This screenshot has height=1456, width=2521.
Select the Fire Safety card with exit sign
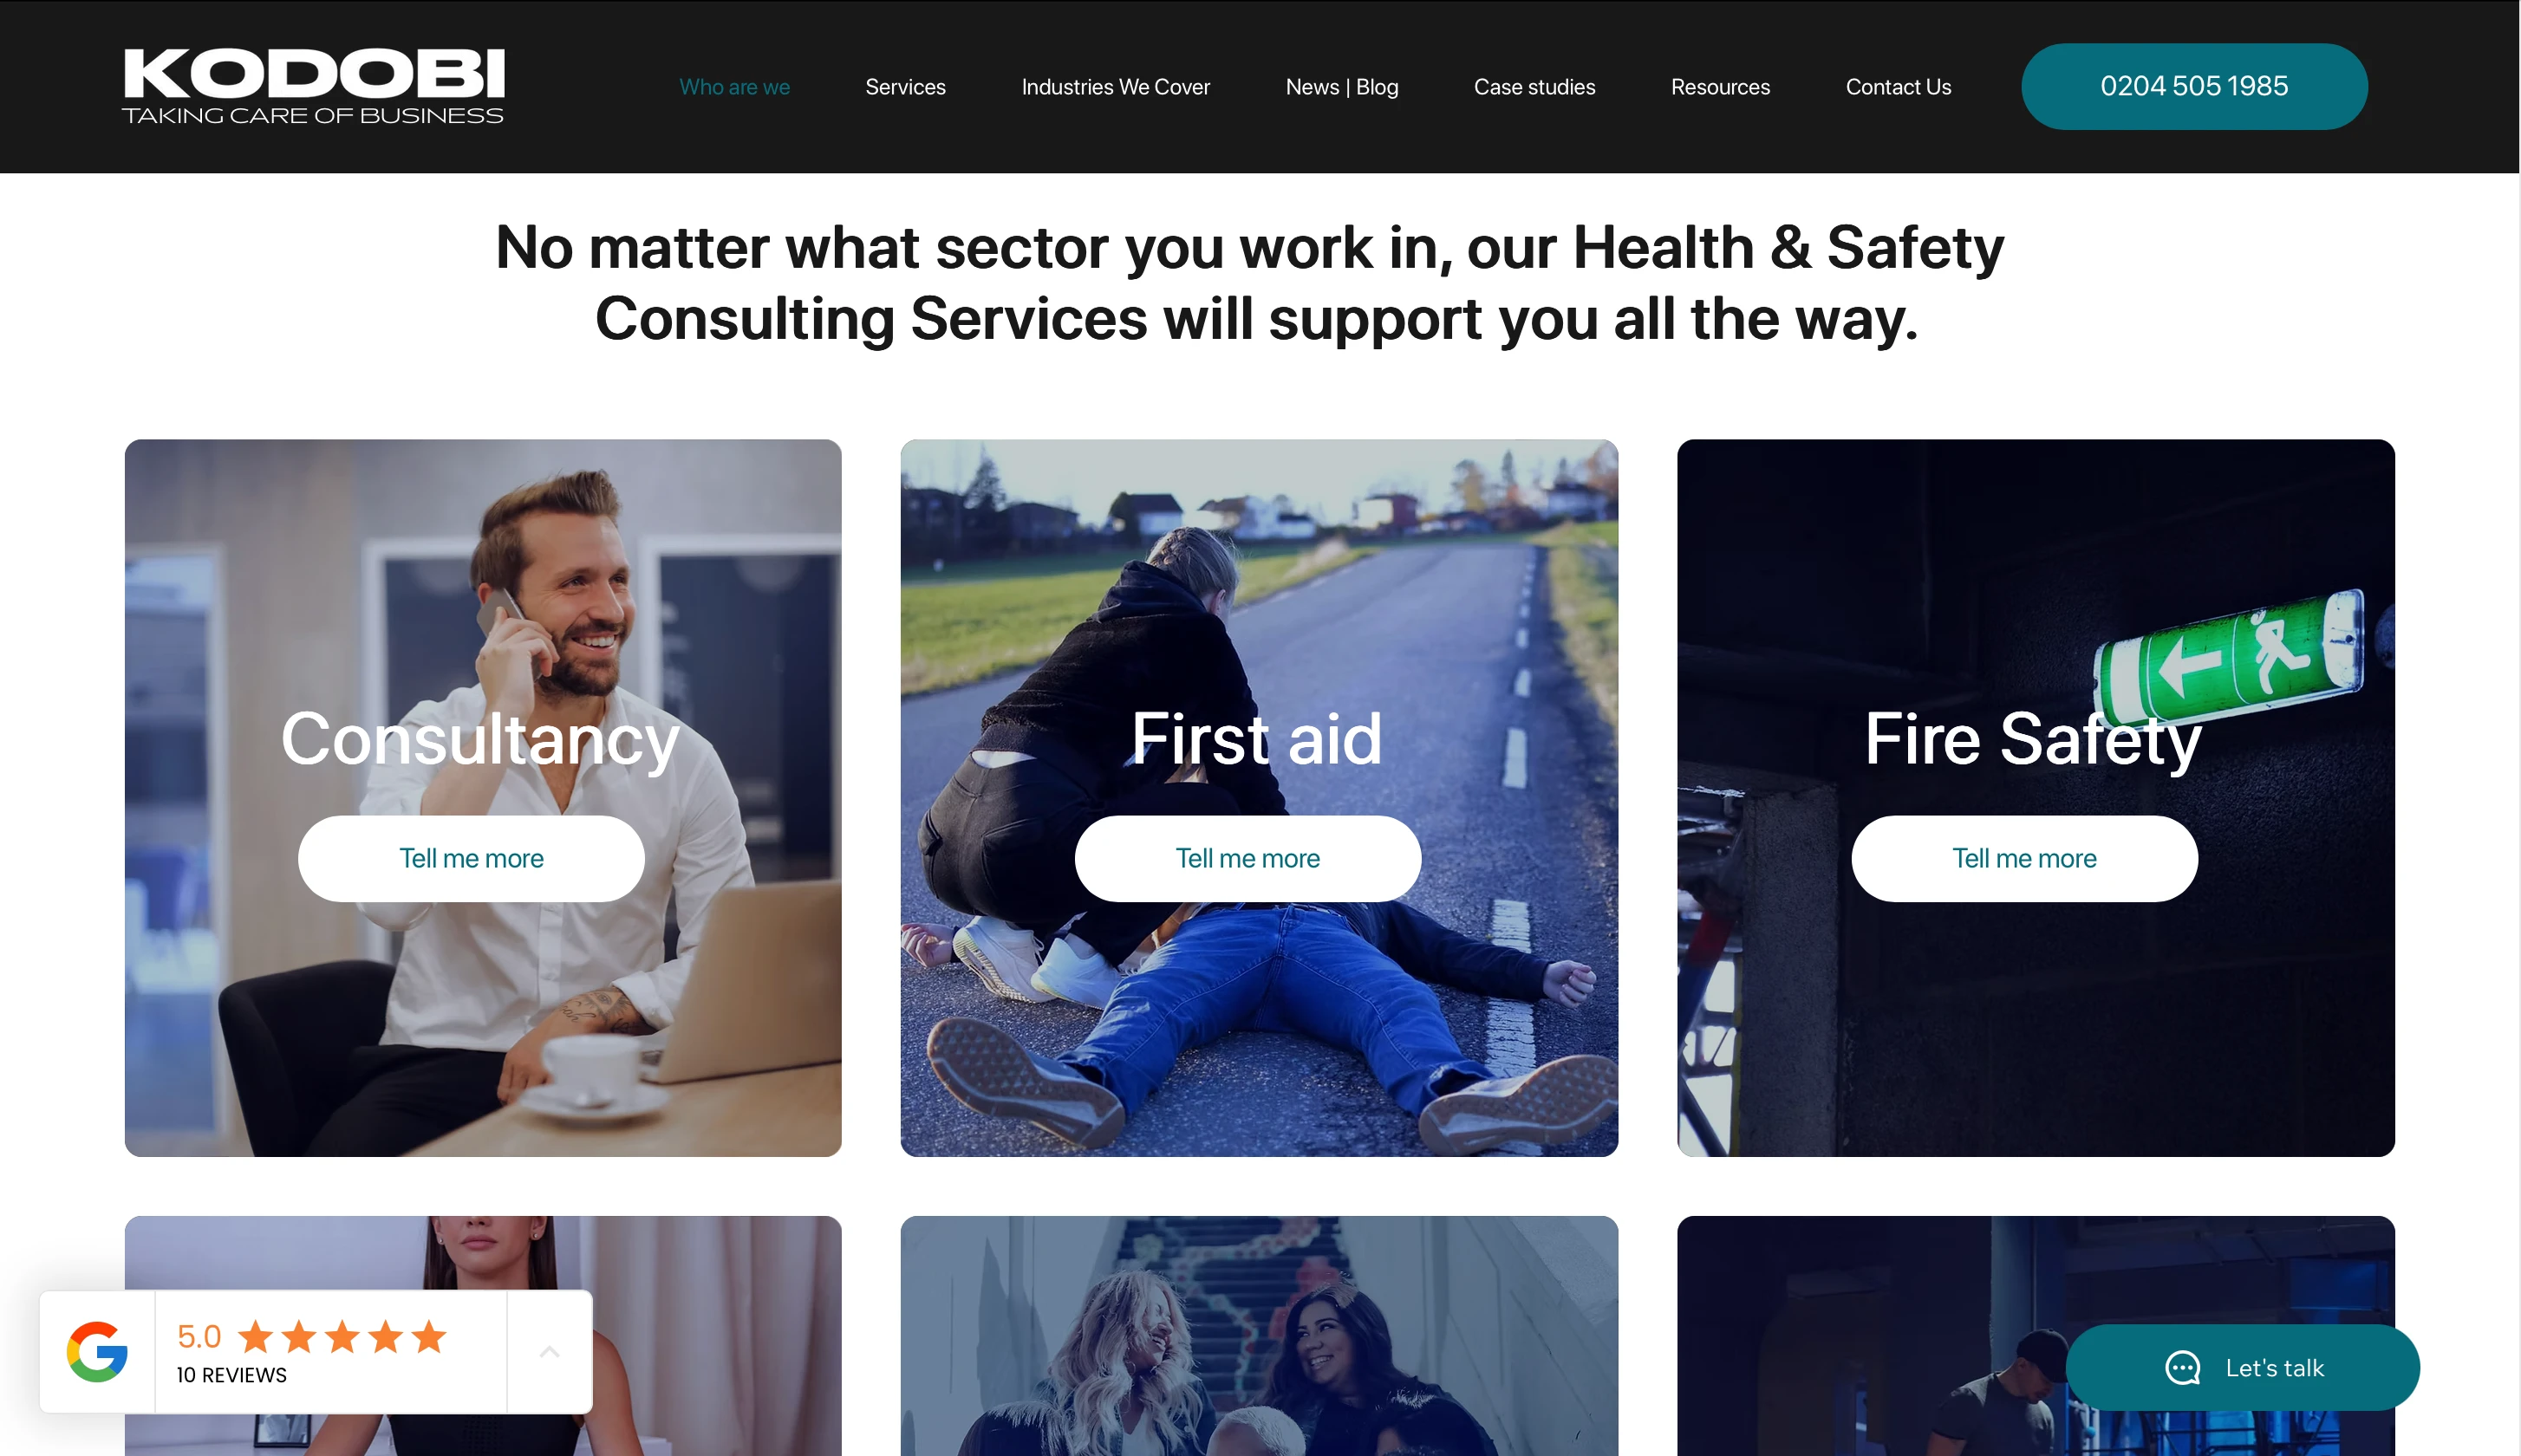[2035, 797]
